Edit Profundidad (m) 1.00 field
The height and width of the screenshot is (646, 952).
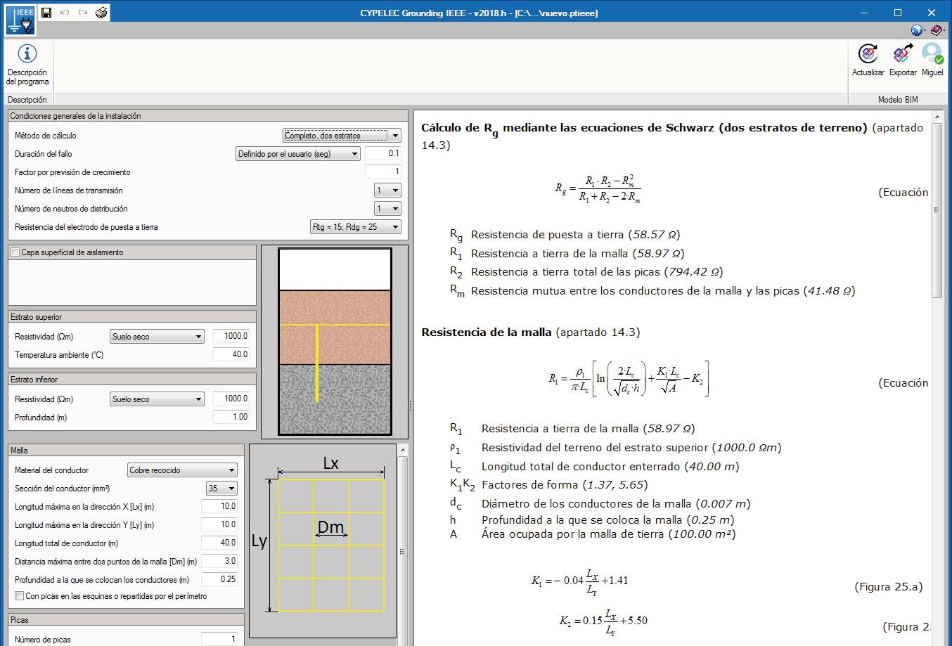(x=231, y=417)
